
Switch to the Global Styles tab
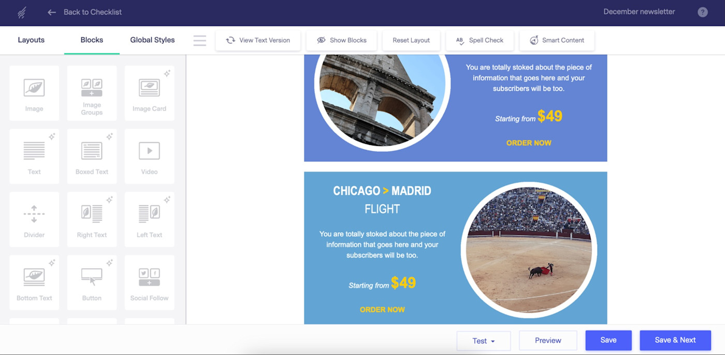coord(152,40)
